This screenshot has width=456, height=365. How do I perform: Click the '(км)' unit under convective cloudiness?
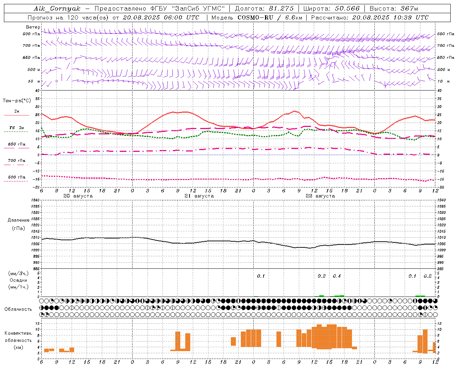click(x=18, y=348)
